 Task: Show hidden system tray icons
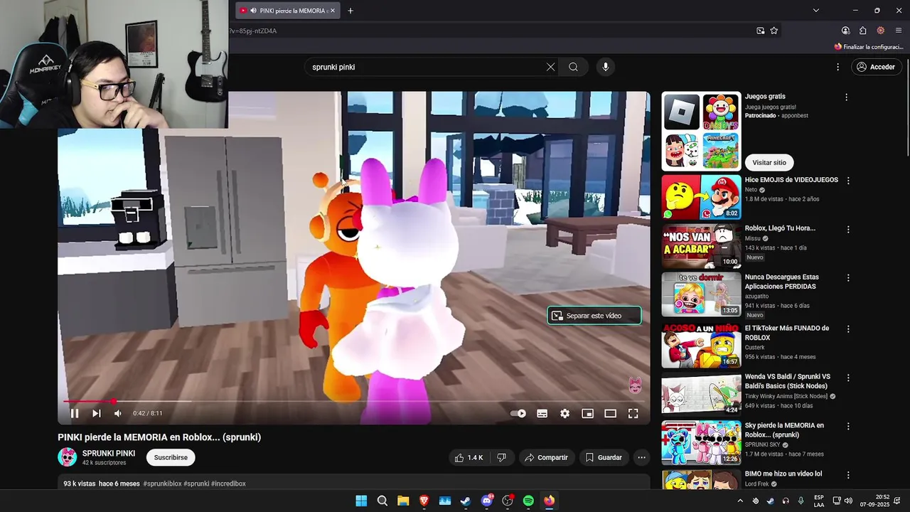coord(740,501)
